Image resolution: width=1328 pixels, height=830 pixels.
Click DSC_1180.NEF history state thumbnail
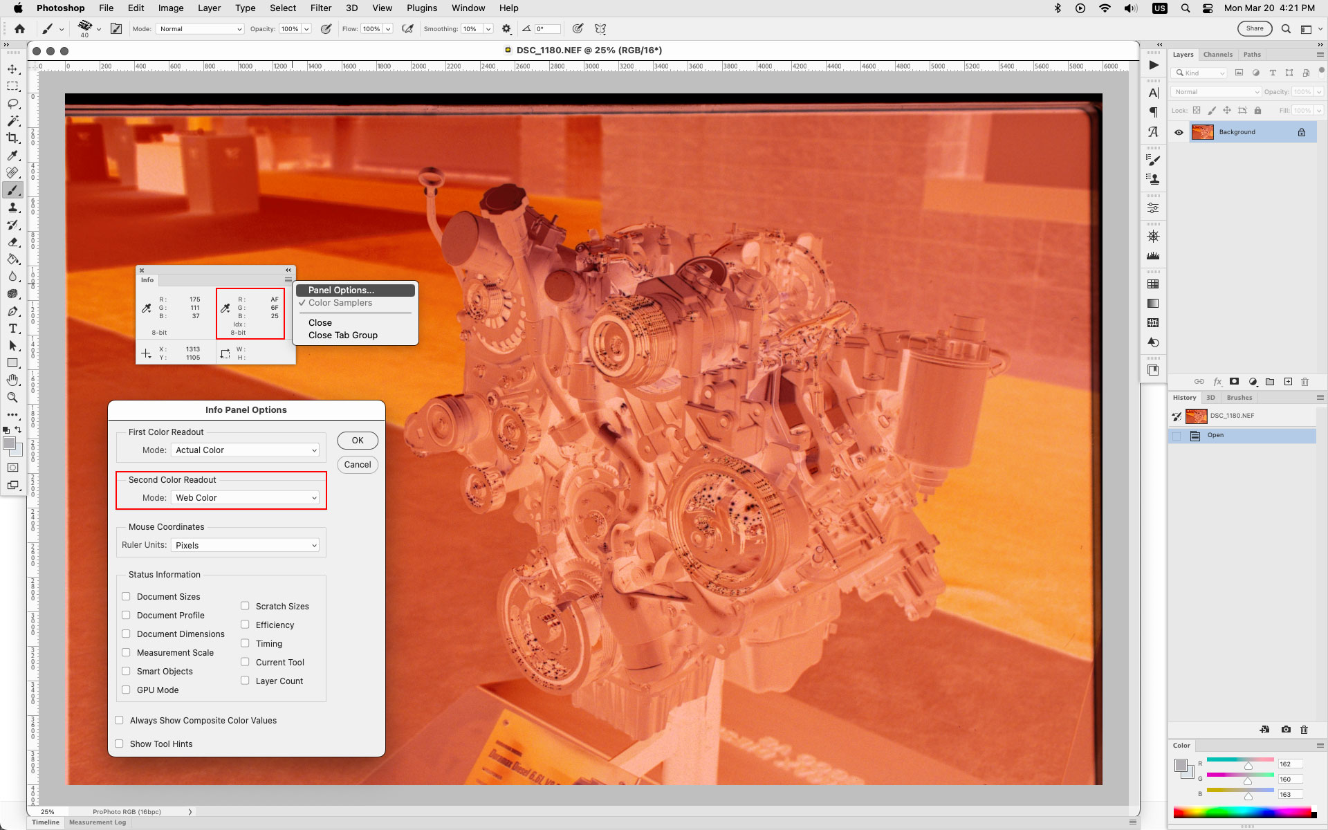[x=1197, y=415]
